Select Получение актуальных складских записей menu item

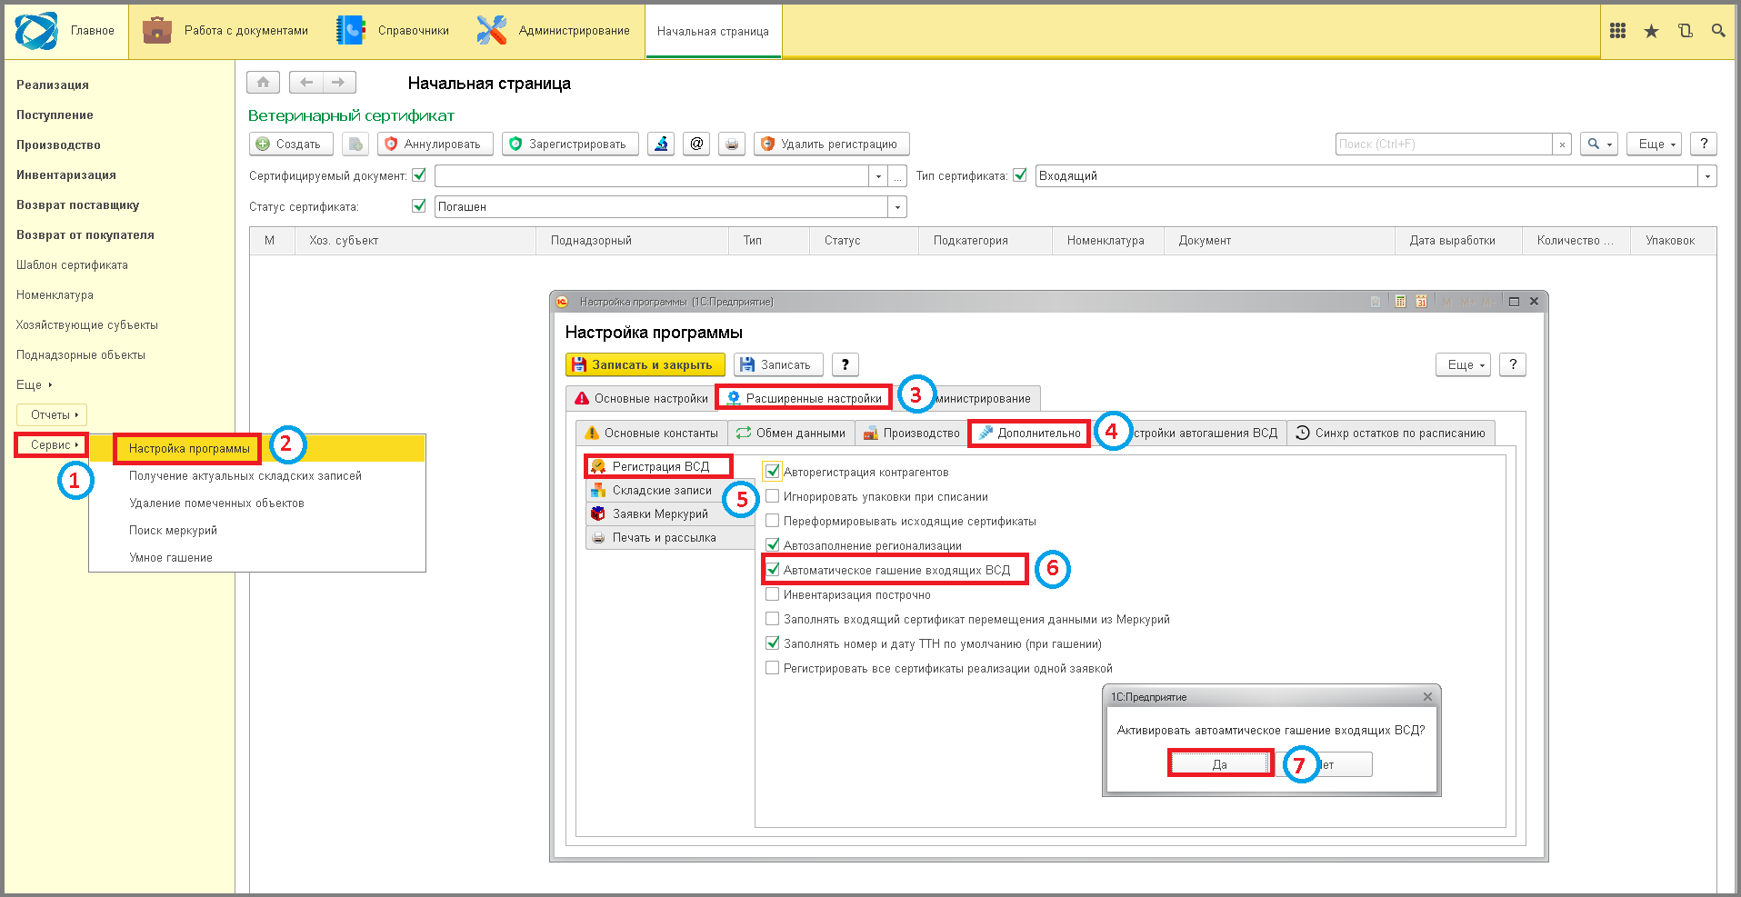point(245,476)
